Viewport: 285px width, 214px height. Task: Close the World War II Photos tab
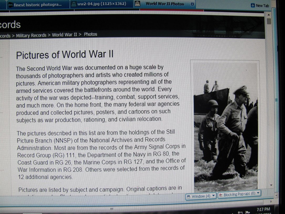click(192, 4)
